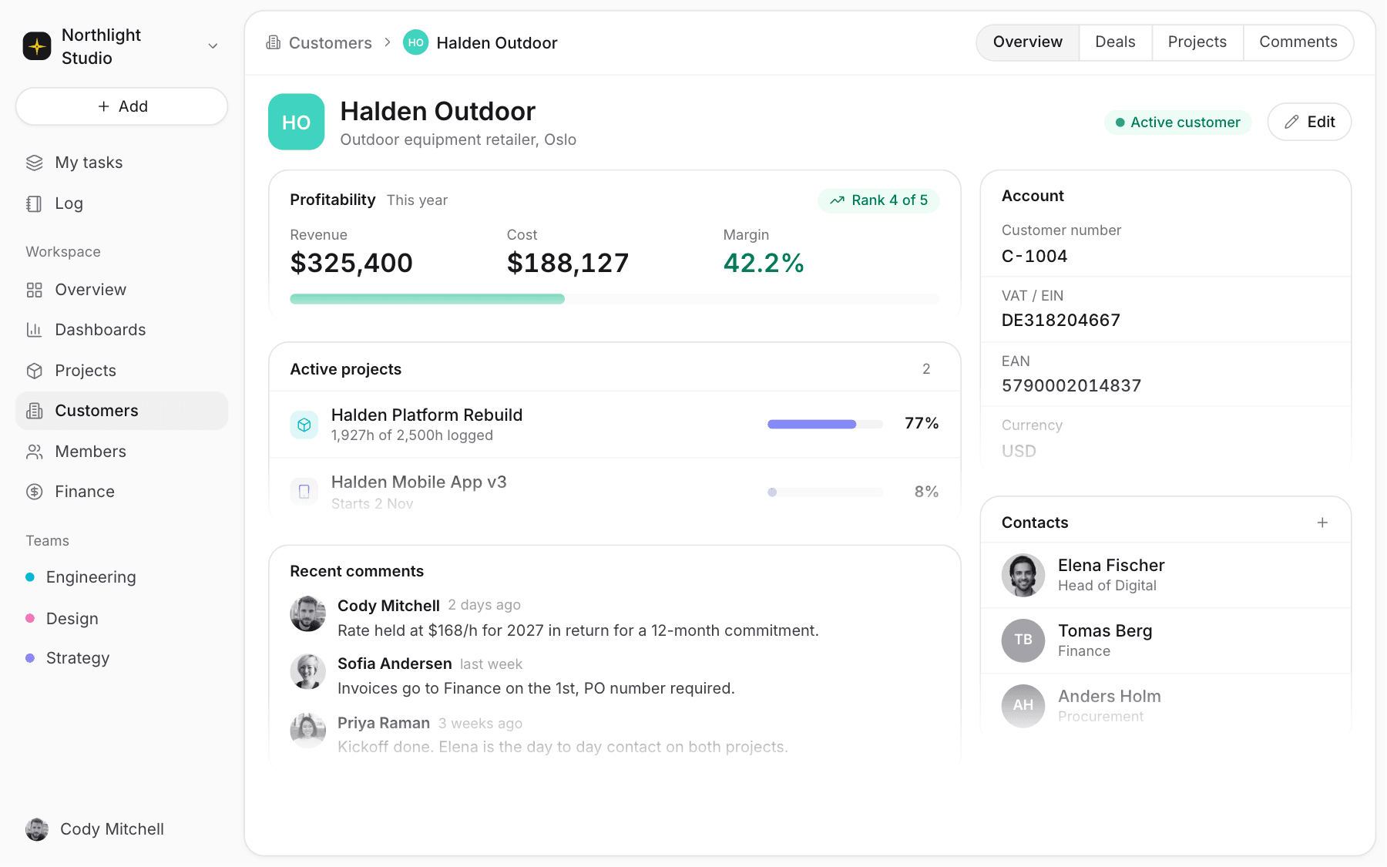This screenshot has width=1387, height=867.
Task: Click the Edit pencil button
Action: pyautogui.click(x=1309, y=122)
